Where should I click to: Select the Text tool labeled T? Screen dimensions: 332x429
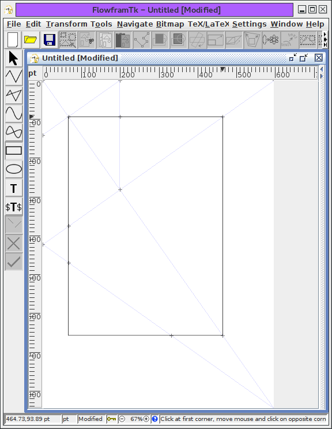14,188
